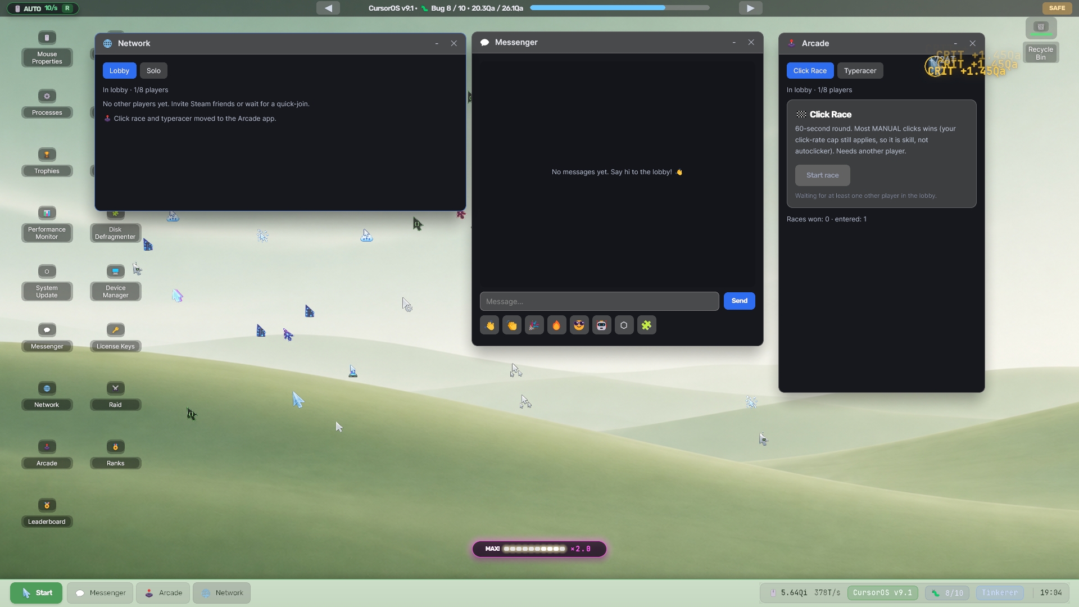This screenshot has height=607, width=1079.
Task: Minimize the Arcade window
Action: [955, 43]
